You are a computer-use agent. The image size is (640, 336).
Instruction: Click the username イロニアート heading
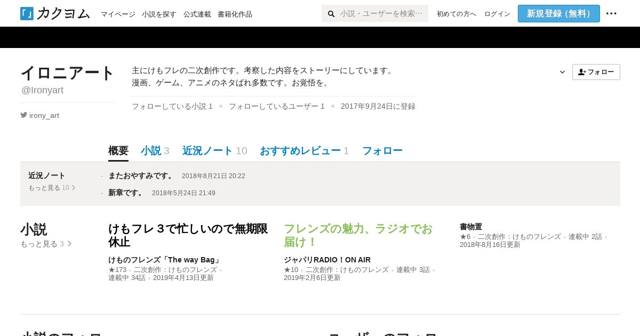[x=68, y=73]
